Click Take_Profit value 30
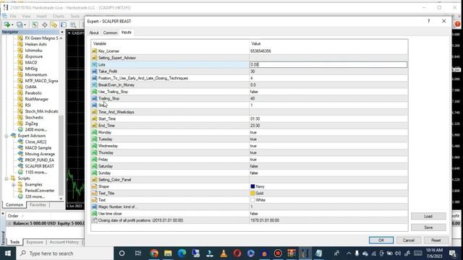The height and width of the screenshot is (260, 463). (328, 71)
